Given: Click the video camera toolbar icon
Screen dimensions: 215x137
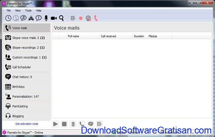Looking at the screenshot, I should tap(54, 18).
